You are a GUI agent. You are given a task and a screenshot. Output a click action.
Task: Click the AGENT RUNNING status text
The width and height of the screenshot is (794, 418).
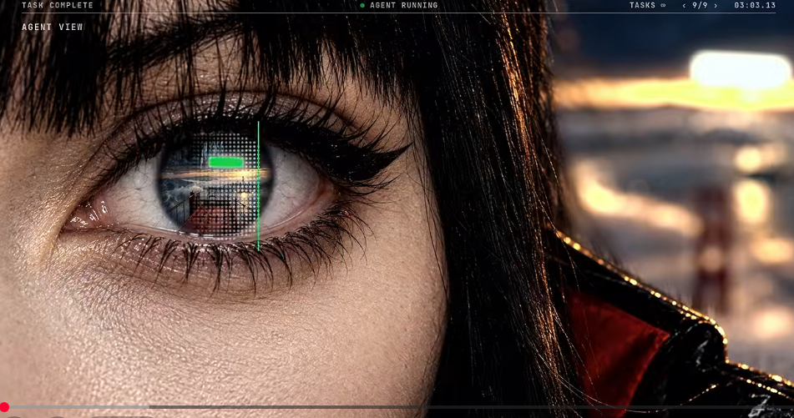(x=403, y=6)
